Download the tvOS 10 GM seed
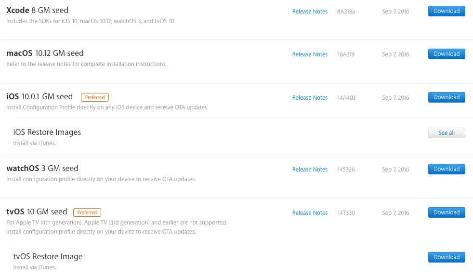Screen dimensions: 473x277 446,212
